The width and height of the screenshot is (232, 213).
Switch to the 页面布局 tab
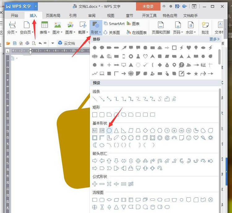[53, 15]
